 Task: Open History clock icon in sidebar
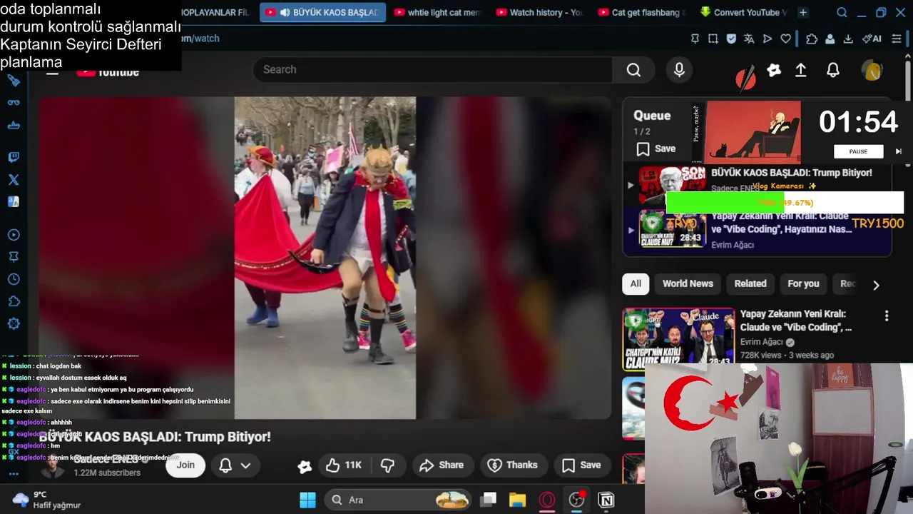(14, 279)
